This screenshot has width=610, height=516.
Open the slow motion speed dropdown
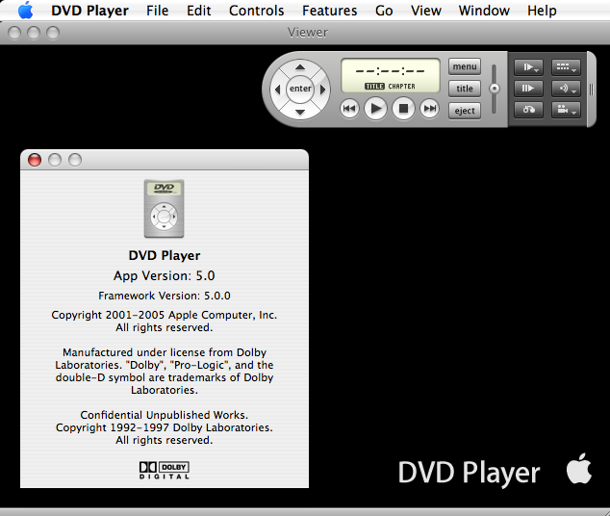(x=528, y=67)
